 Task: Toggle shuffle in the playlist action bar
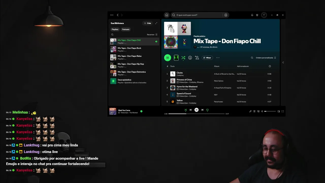[x=183, y=58]
